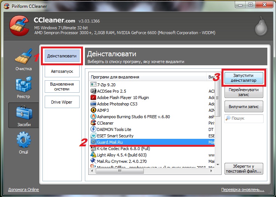
Task: Click Вилучити запис button
Action: click(244, 107)
